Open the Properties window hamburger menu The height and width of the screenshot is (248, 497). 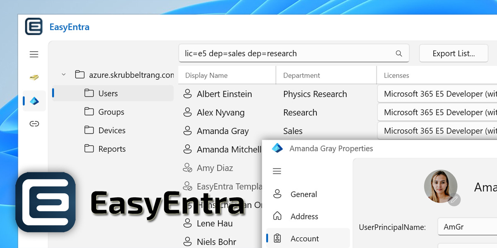pyautogui.click(x=277, y=171)
